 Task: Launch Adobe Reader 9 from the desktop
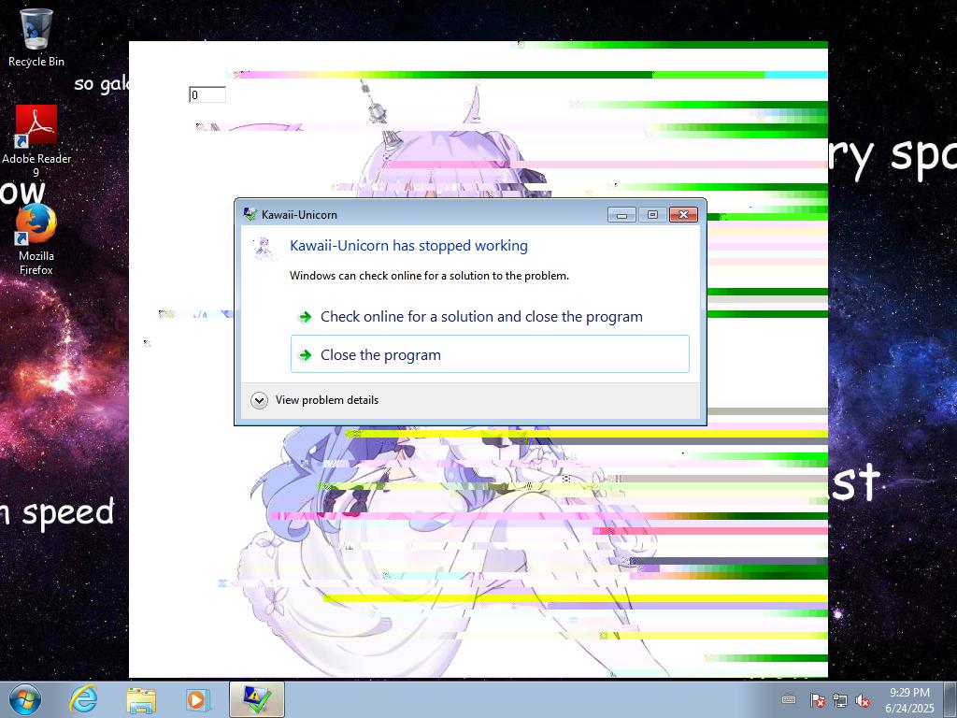coord(36,140)
